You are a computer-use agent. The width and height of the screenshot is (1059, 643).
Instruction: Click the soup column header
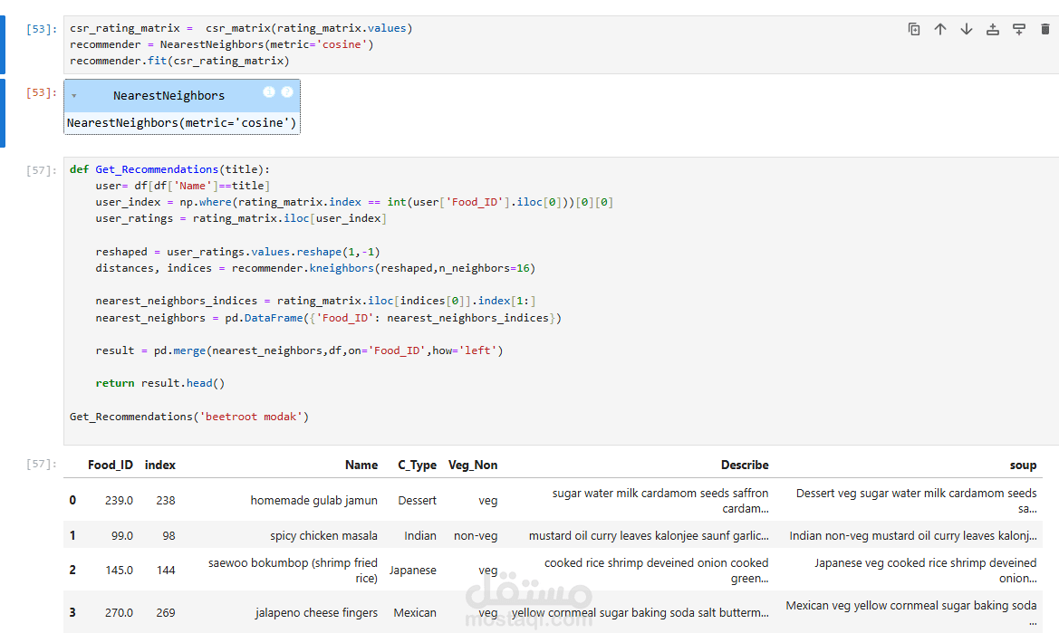pos(1023,465)
